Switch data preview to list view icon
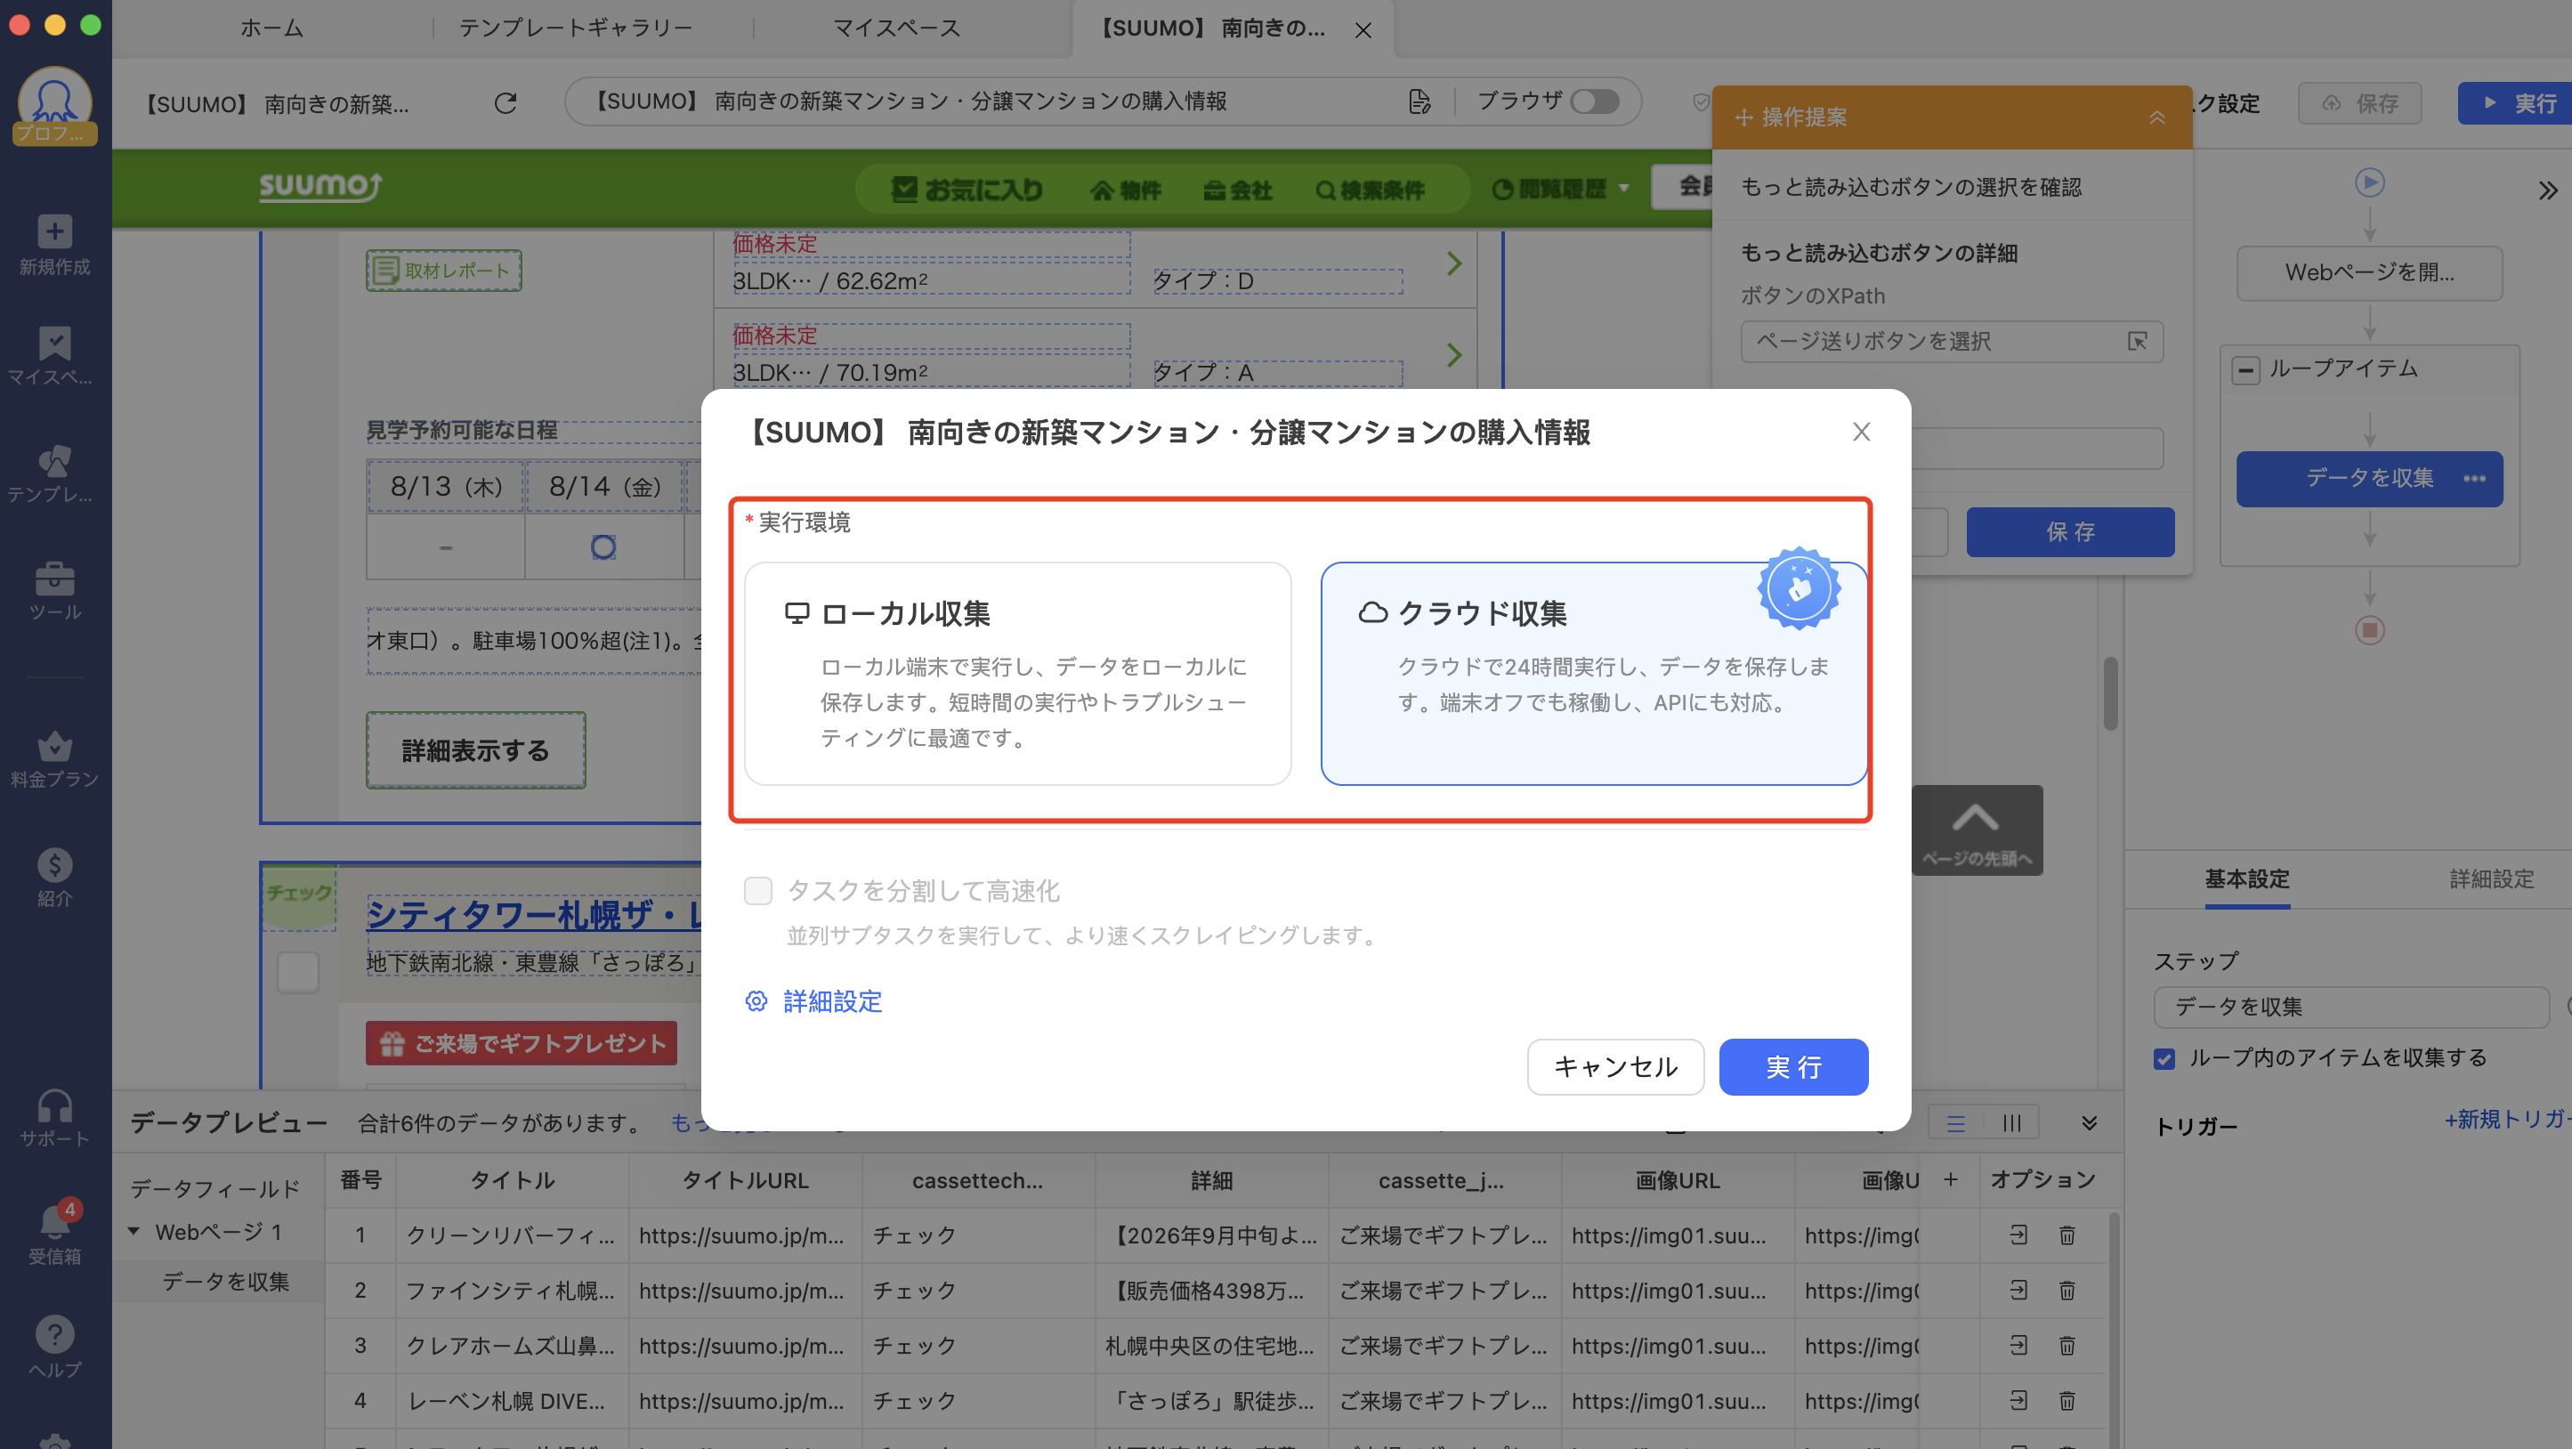The height and width of the screenshot is (1449, 2572). pyautogui.click(x=1955, y=1123)
